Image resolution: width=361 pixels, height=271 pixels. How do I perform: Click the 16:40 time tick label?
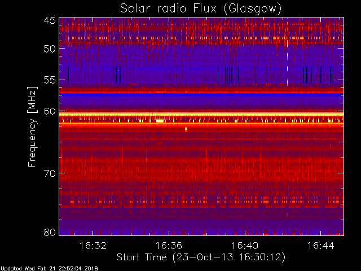(x=245, y=246)
